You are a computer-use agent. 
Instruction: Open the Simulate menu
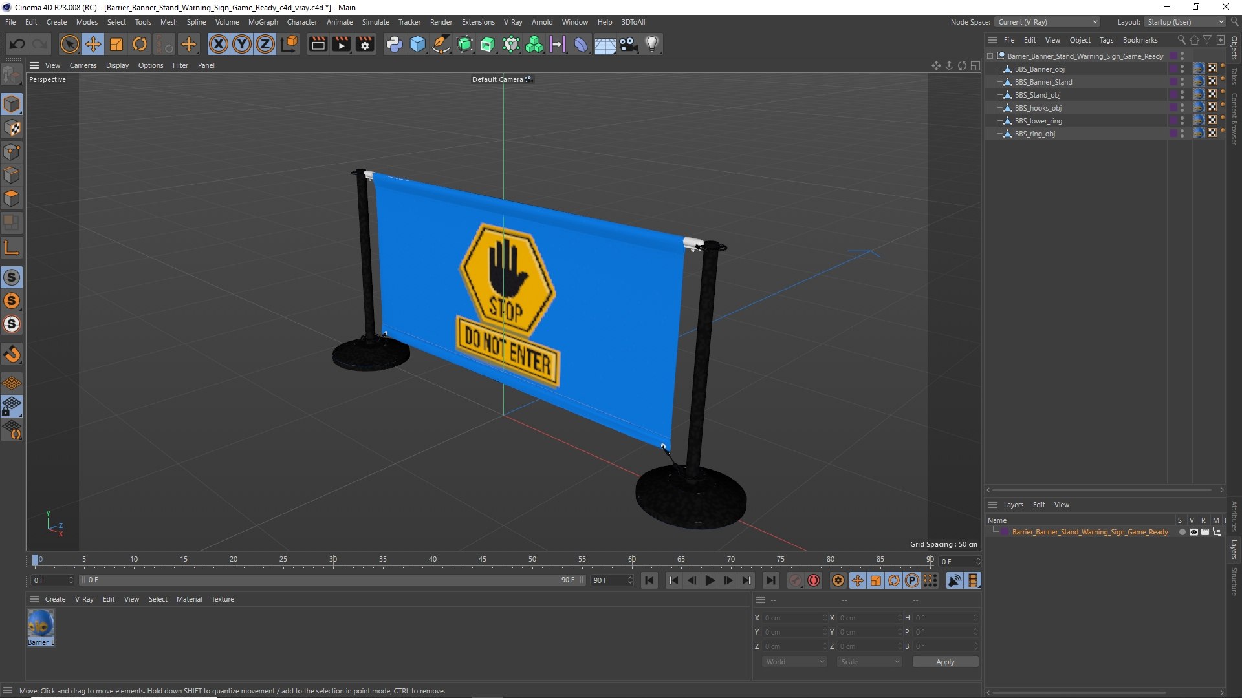[375, 22]
